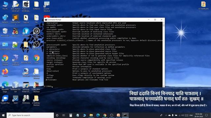Launch Google Chrome desktop shortcut
Image resolution: width=211 pixels, height=118 pixels.
pos(5,60)
